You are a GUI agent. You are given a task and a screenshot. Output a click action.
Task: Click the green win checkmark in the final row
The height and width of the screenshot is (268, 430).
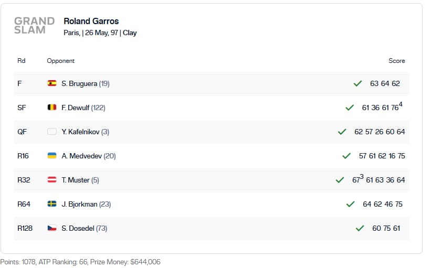click(x=358, y=83)
